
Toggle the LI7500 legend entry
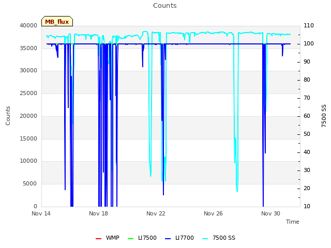pos(142,238)
